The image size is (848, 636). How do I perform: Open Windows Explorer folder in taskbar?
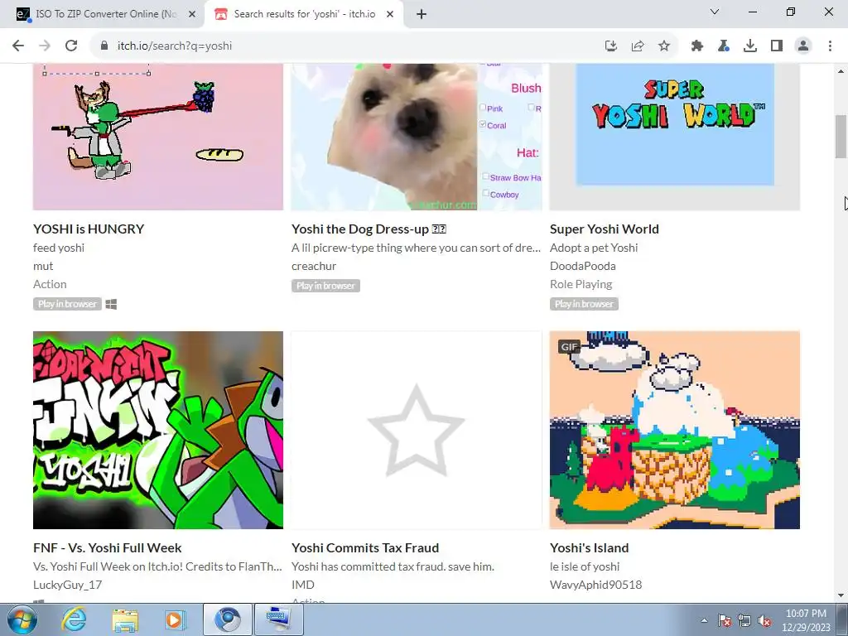tap(125, 619)
